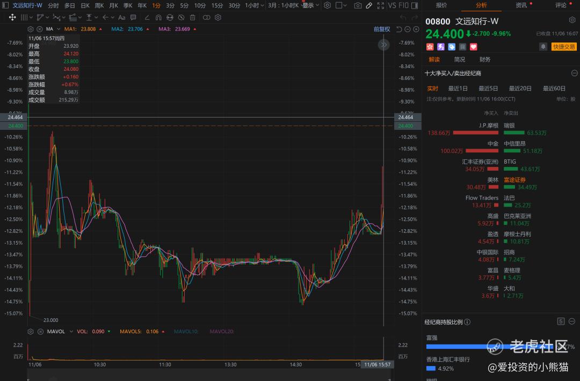Click the pen draw icon in top bar
The height and width of the screenshot is (381, 580).
click(x=369, y=5)
